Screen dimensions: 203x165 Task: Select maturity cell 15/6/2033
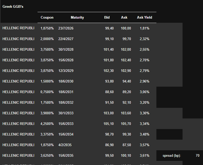pyautogui.click(x=66, y=124)
